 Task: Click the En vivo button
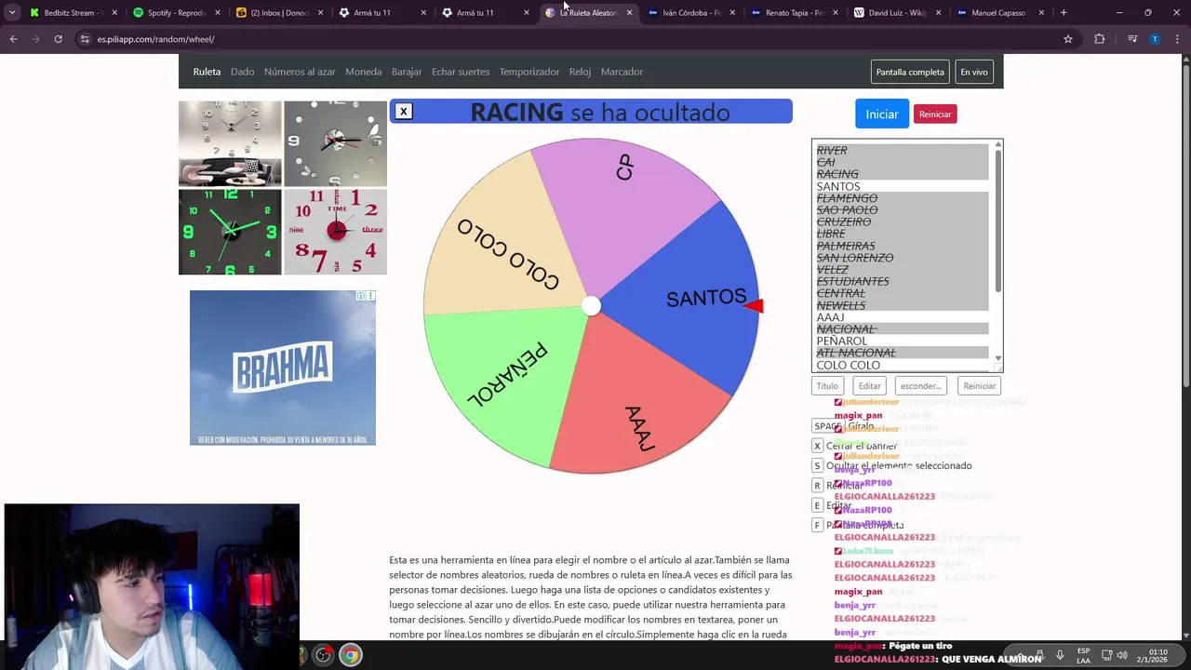click(974, 72)
